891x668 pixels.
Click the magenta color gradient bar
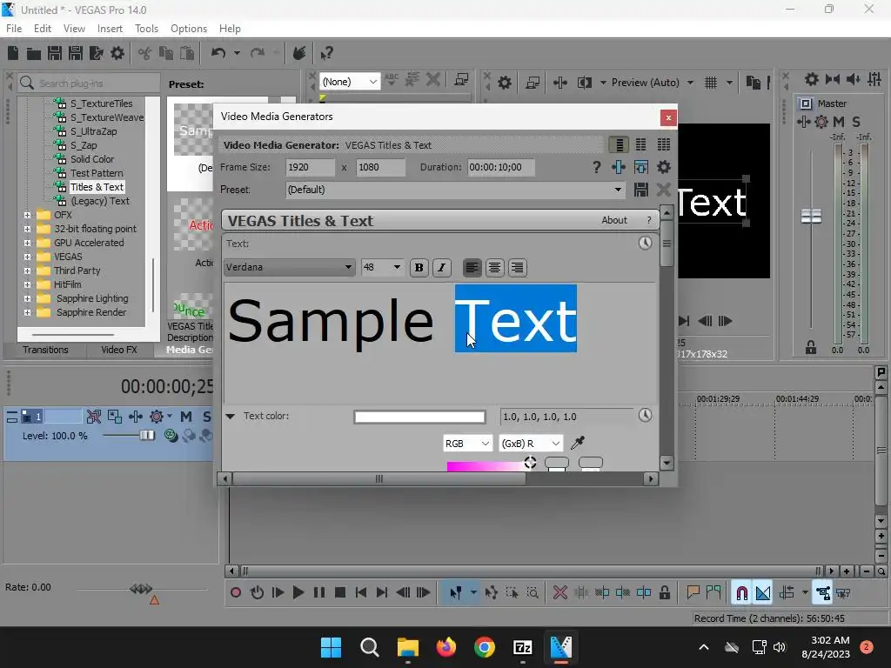486,466
